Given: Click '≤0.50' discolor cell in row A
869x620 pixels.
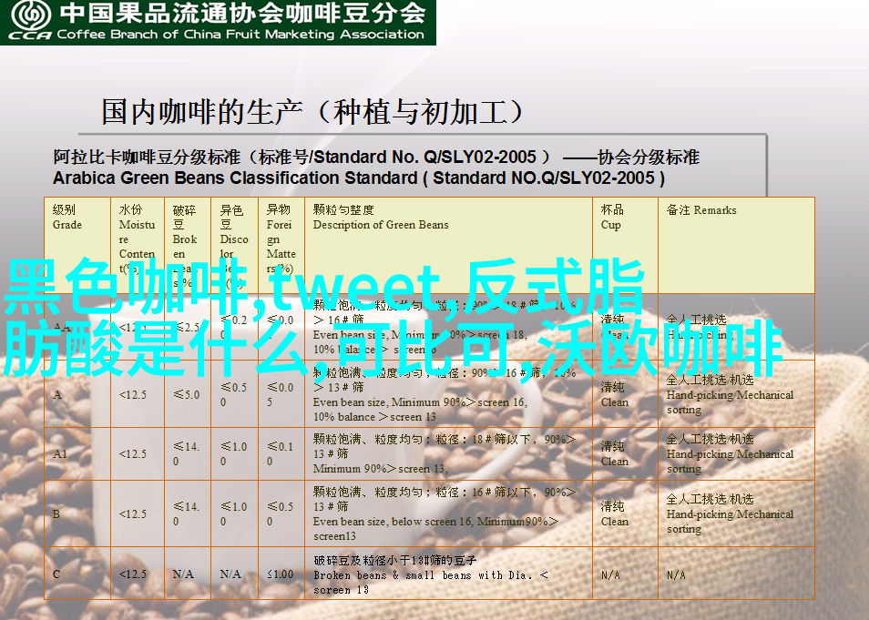Looking at the screenshot, I should click(233, 394).
